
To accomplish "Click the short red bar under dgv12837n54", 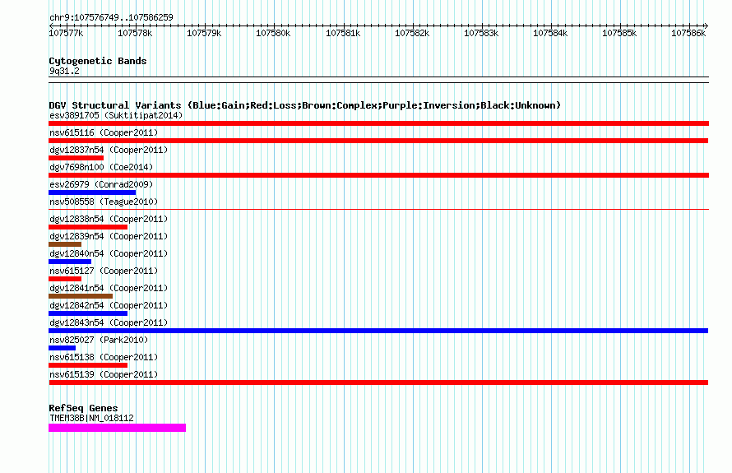I will pos(76,158).
